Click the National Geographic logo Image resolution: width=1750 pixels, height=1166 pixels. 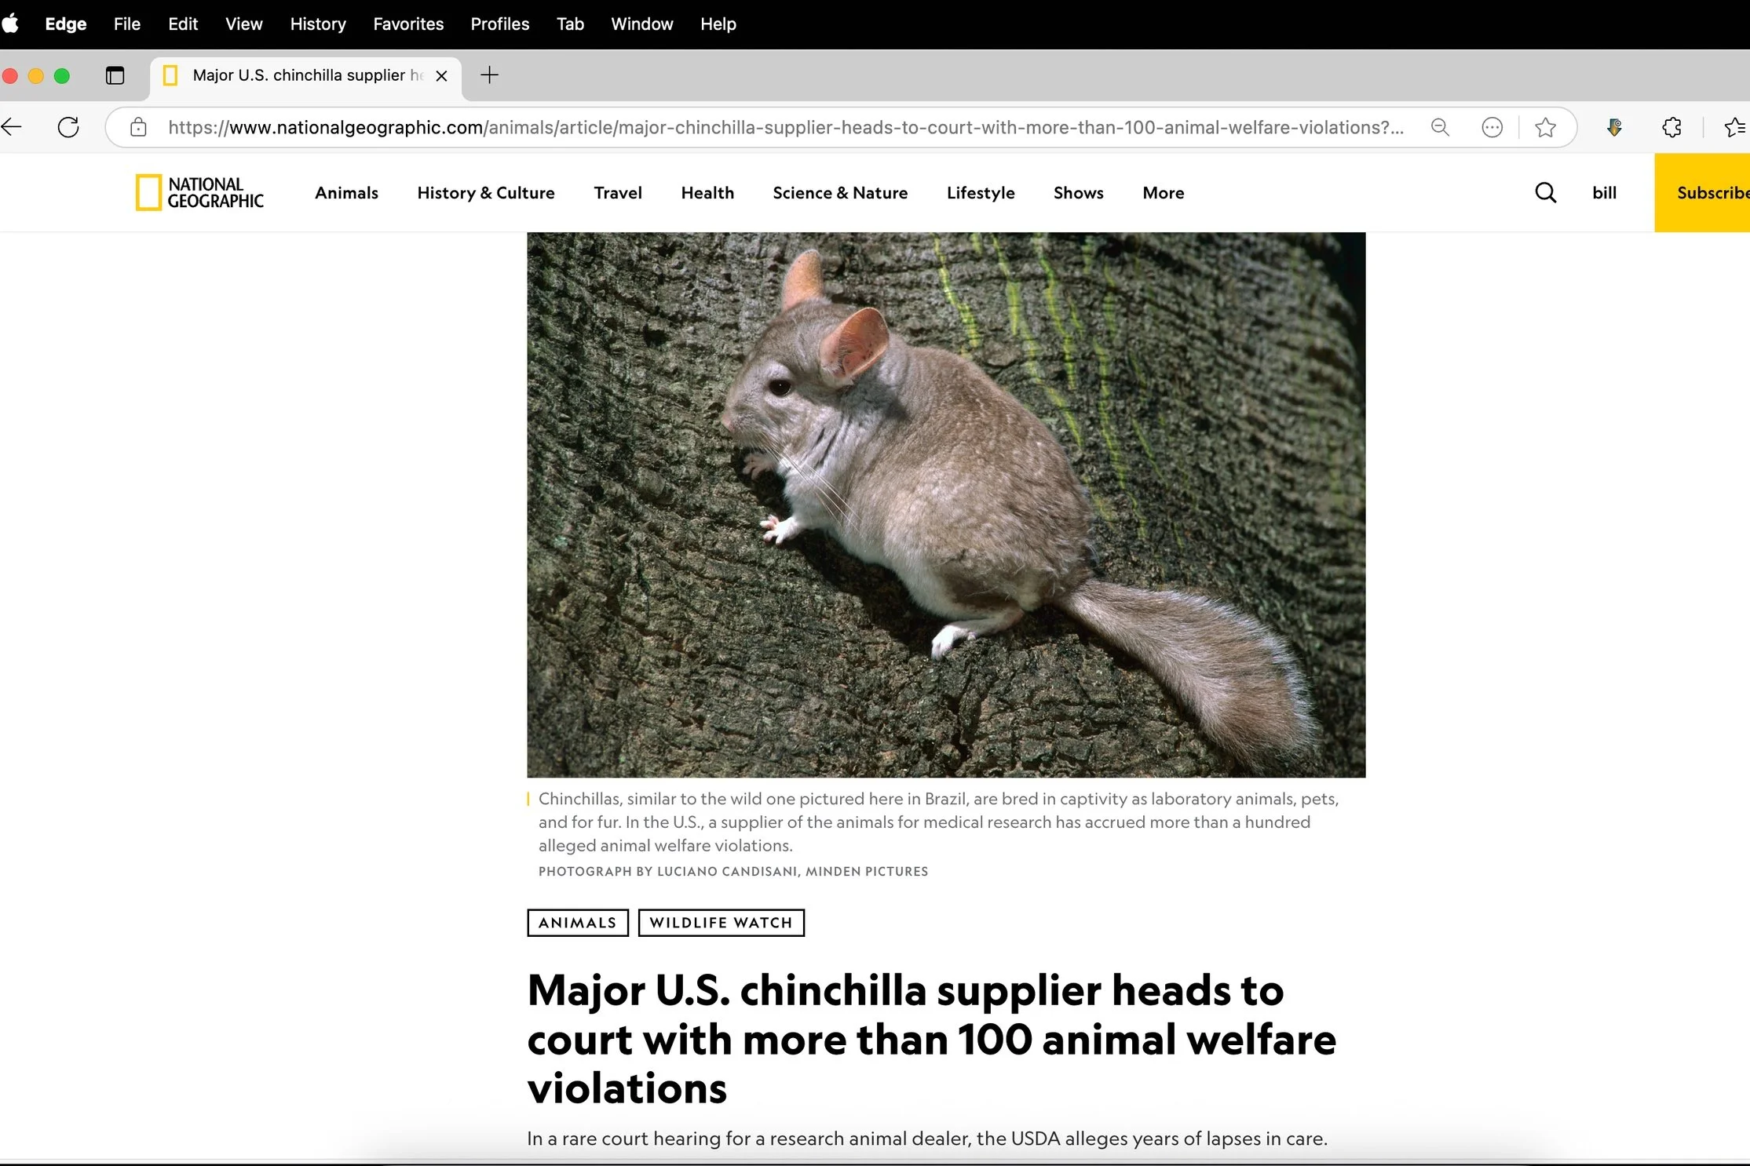pos(200,193)
